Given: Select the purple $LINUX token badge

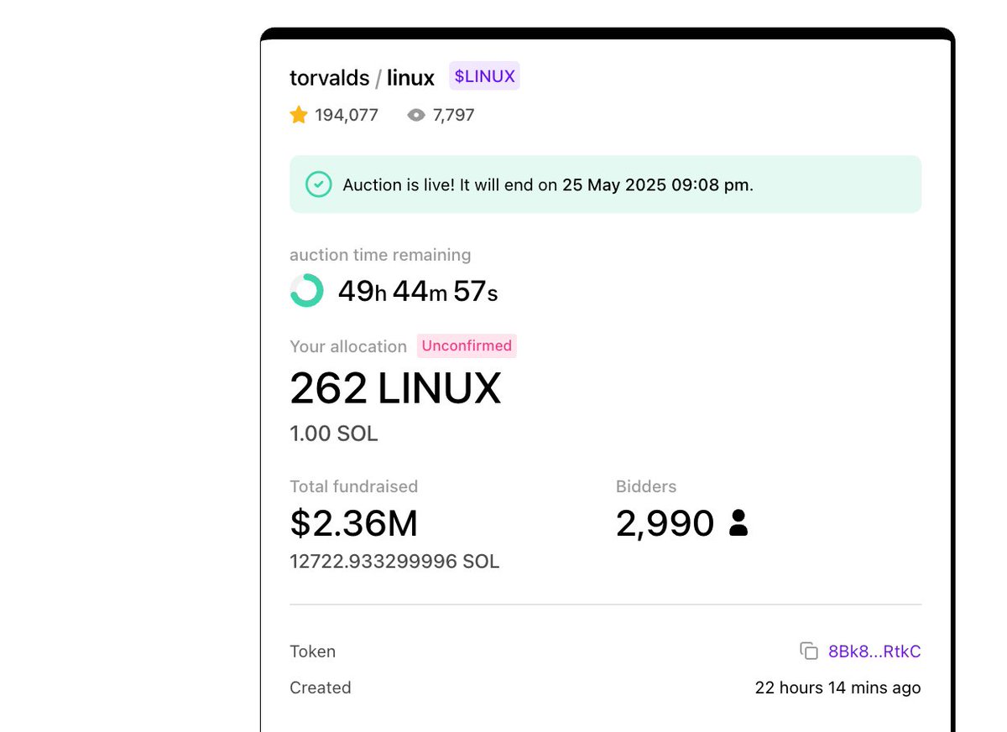Looking at the screenshot, I should pyautogui.click(x=484, y=75).
